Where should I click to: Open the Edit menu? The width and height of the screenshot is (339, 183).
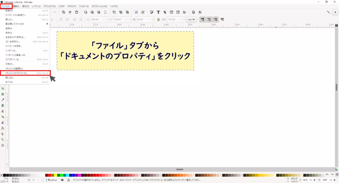click(16, 6)
